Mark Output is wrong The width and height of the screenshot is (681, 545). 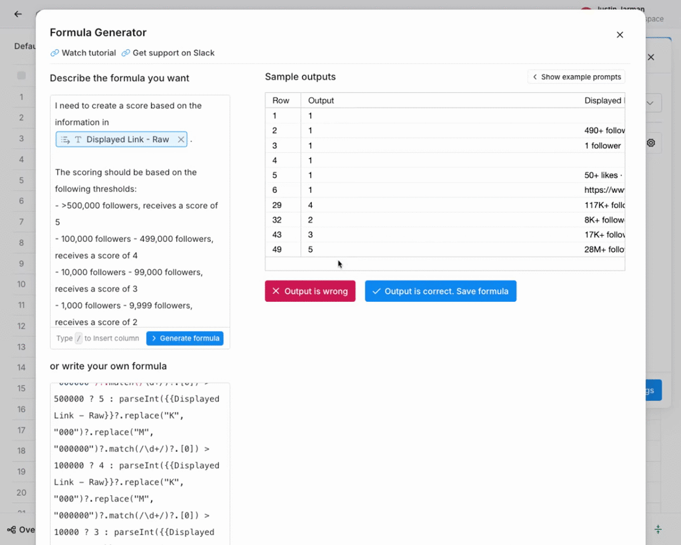[310, 291]
